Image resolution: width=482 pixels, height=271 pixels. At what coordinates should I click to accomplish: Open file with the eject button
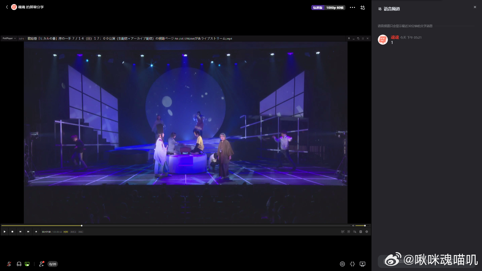36,232
